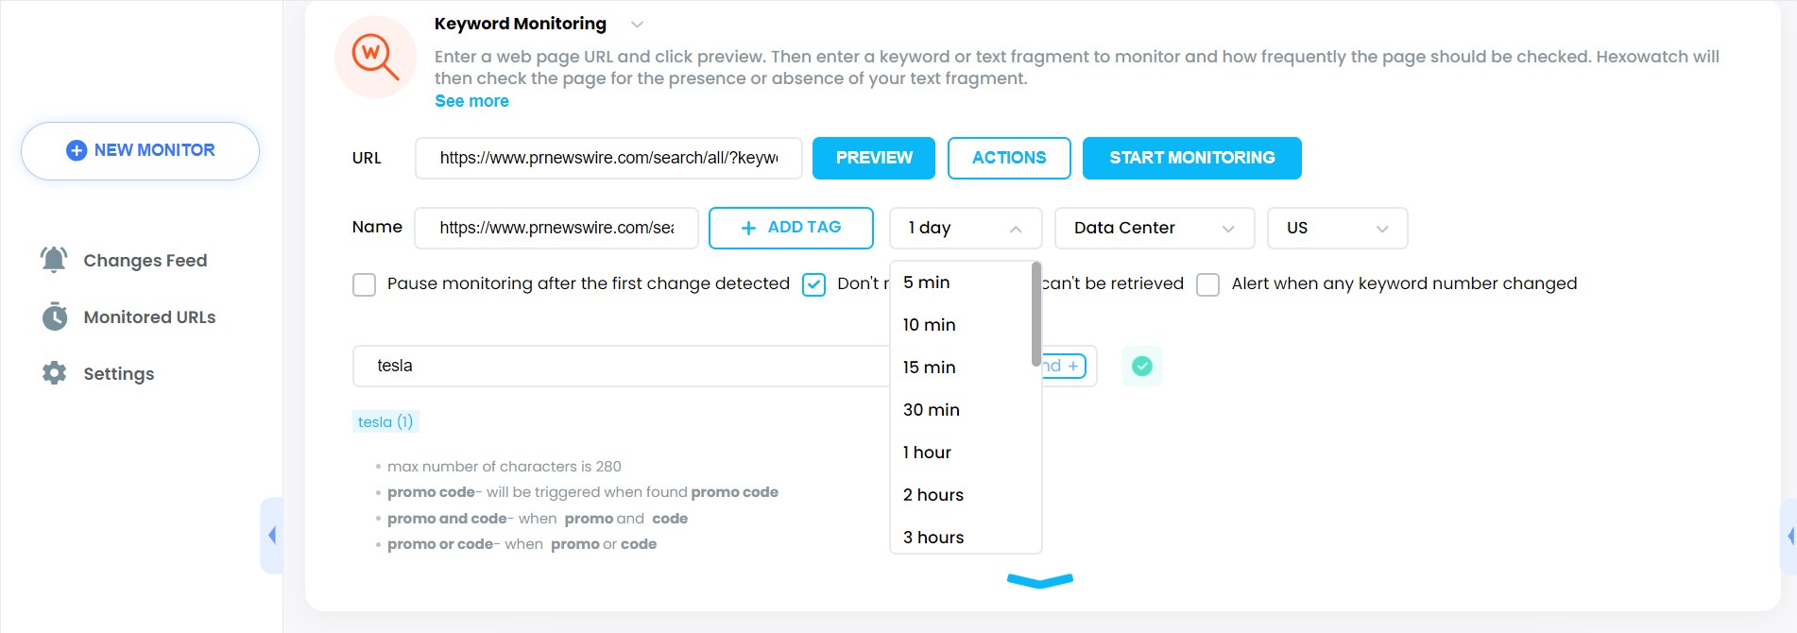This screenshot has height=633, width=1797.
Task: Uncheck the don't notify when page can't be retrieved option
Action: (813, 283)
